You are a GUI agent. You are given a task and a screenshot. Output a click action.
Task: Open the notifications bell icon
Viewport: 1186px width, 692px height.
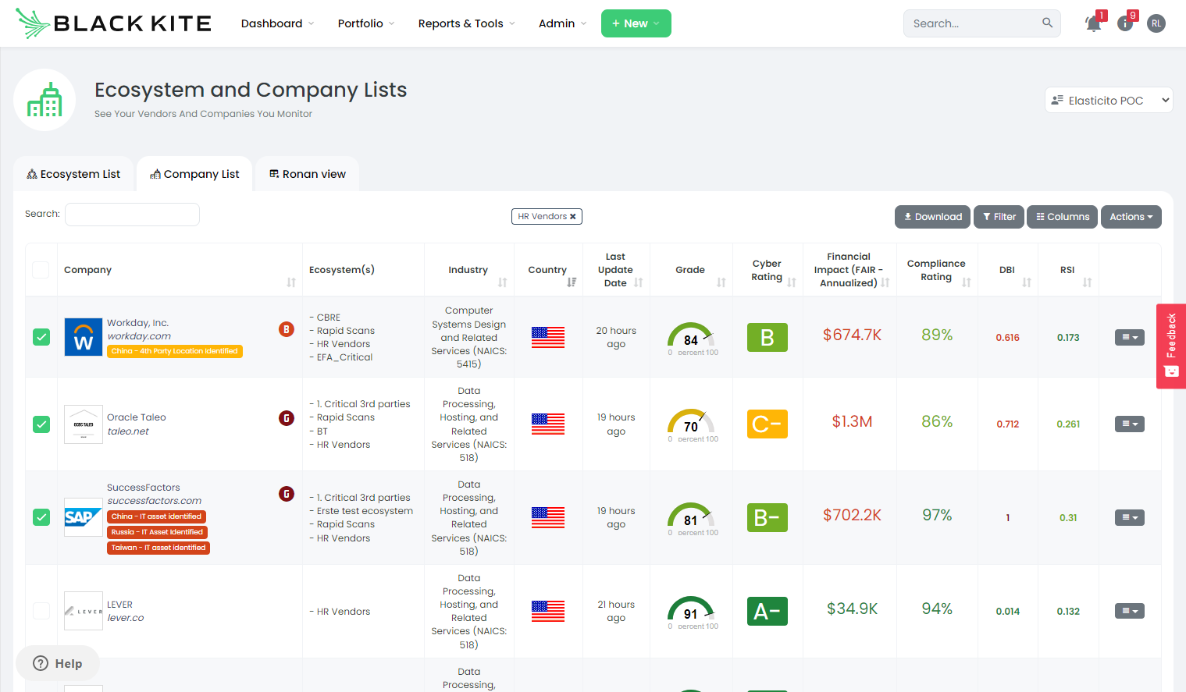pos(1094,23)
